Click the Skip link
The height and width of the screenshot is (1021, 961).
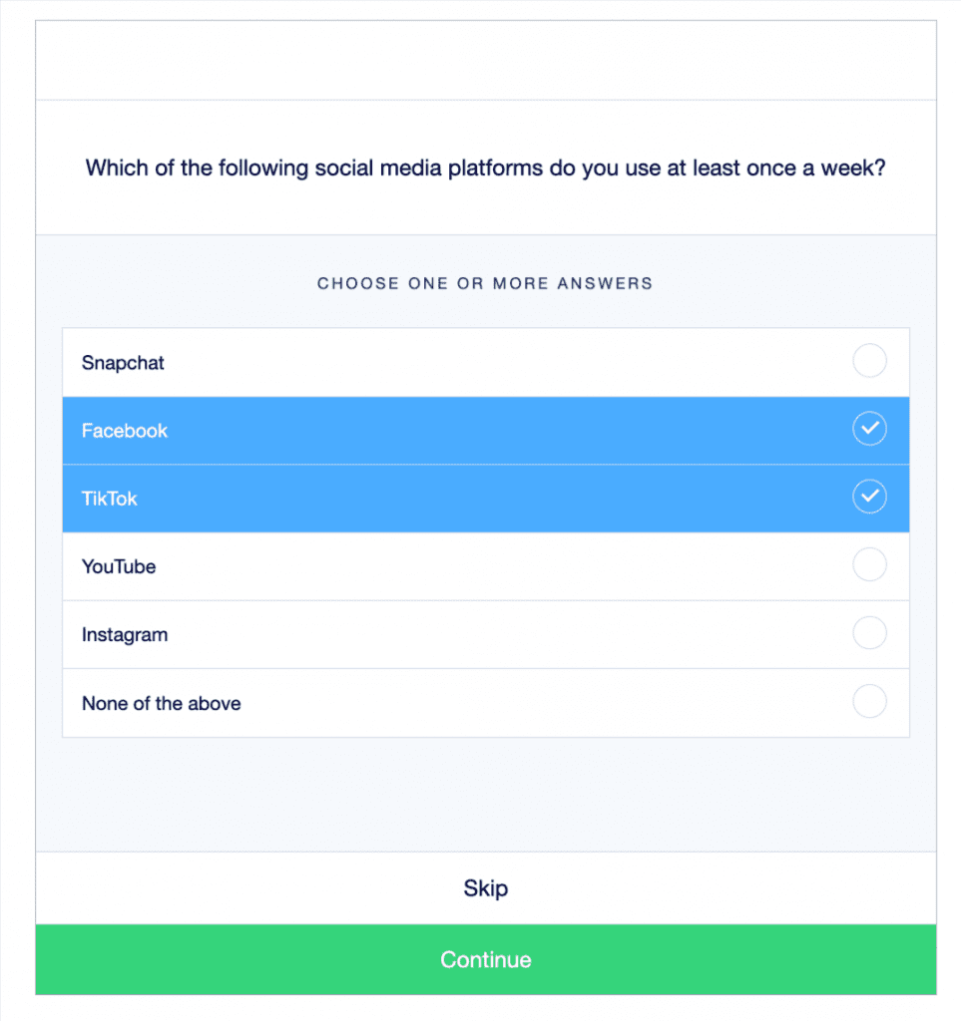[486, 887]
